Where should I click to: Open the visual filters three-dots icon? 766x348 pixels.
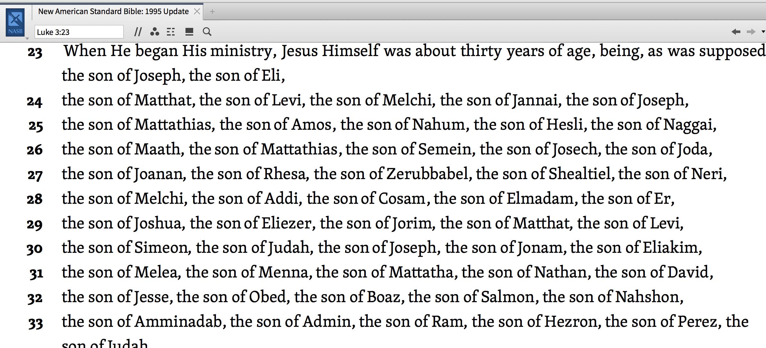(x=155, y=32)
